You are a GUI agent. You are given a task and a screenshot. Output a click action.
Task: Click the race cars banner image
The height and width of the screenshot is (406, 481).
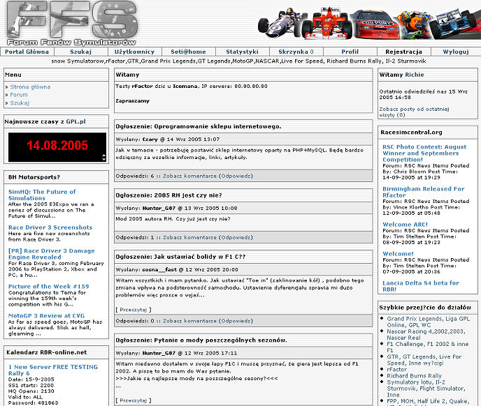tap(369, 23)
